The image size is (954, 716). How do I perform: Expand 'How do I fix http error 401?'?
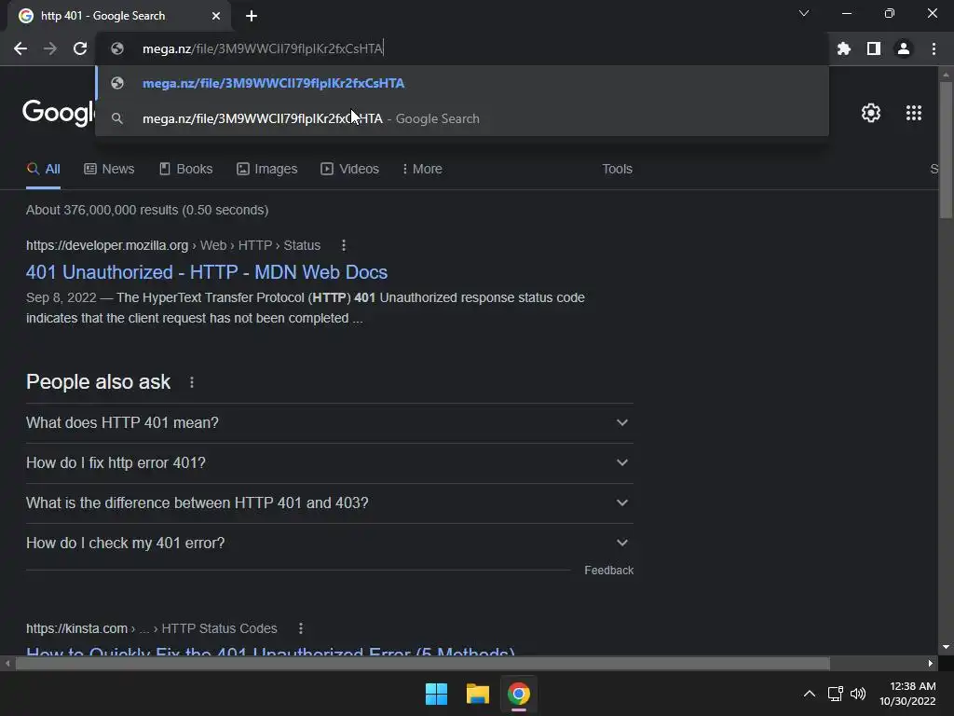point(330,462)
